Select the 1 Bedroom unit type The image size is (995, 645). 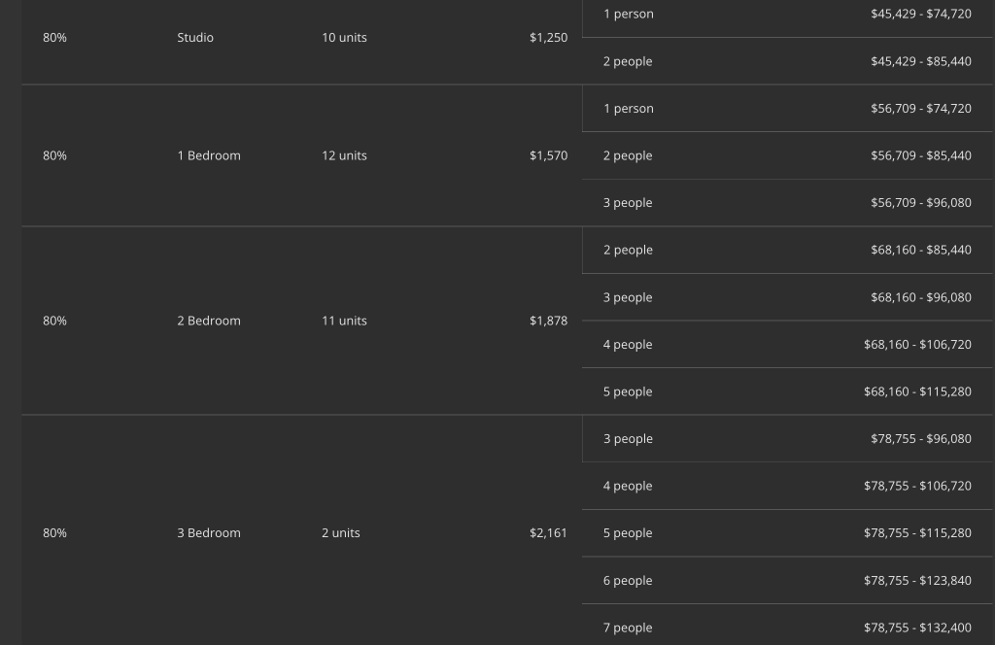point(209,155)
